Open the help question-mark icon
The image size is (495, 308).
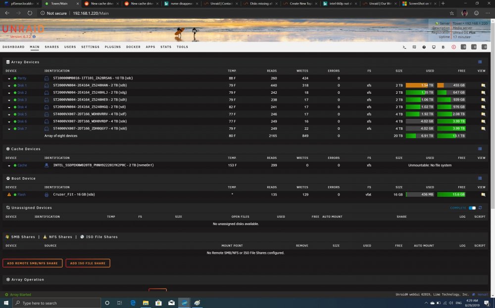tap(424, 47)
